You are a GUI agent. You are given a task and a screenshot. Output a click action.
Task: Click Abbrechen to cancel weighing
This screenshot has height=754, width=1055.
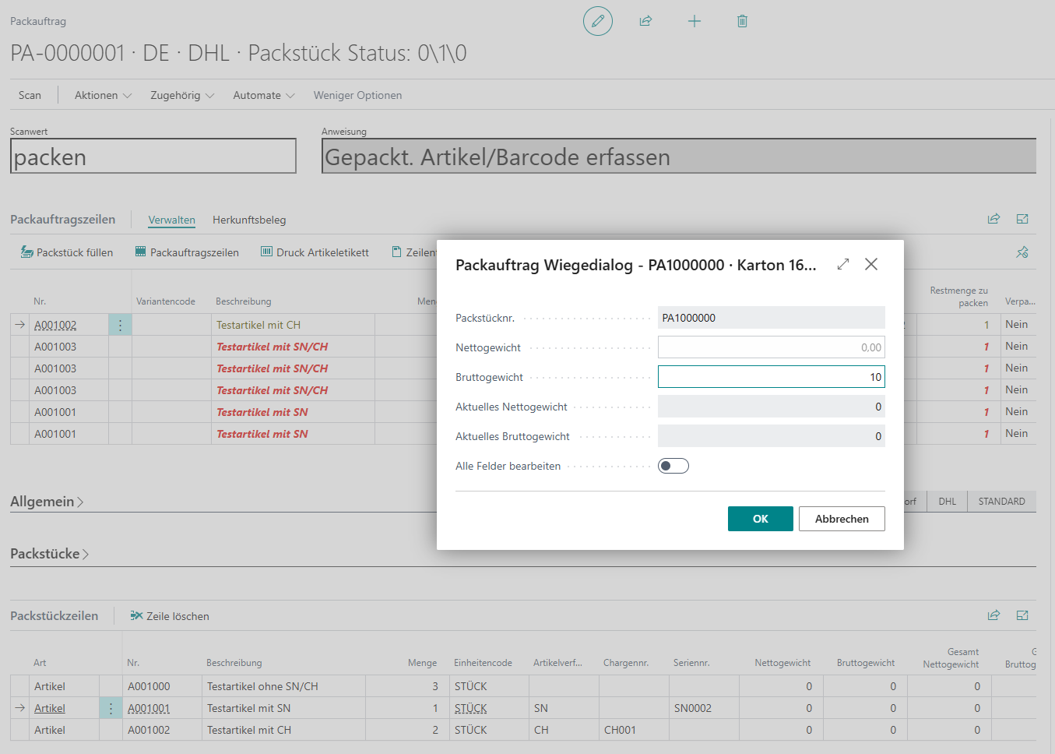[842, 519]
